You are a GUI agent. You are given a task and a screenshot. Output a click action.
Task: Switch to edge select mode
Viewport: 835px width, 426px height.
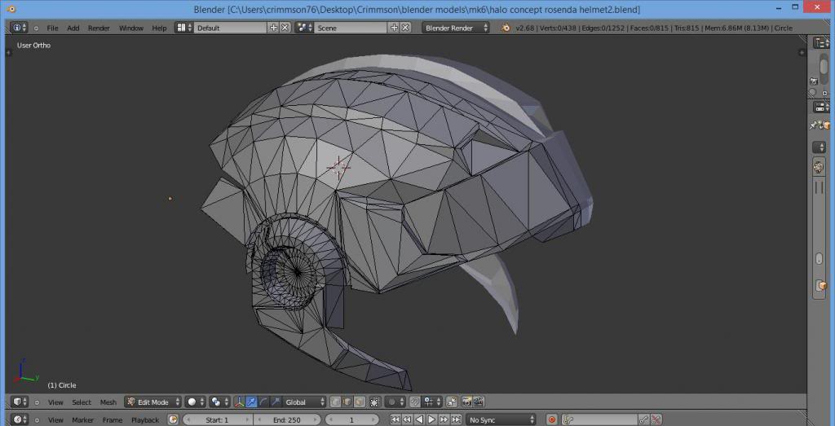click(x=347, y=402)
